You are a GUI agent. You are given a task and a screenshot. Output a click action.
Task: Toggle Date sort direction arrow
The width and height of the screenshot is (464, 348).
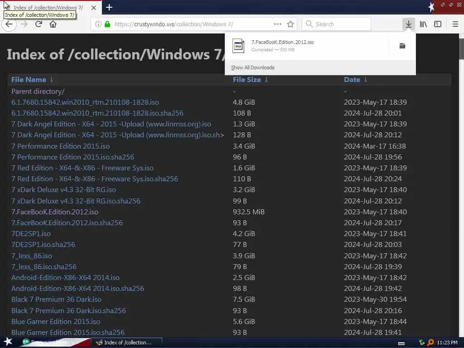[x=366, y=79]
